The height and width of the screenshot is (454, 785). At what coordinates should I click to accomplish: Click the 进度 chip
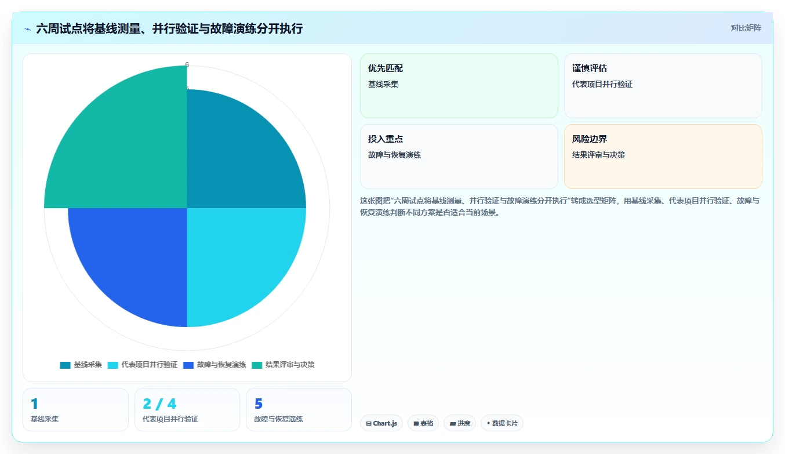[460, 423]
